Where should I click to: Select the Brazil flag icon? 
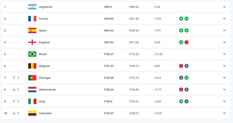pos(32,54)
